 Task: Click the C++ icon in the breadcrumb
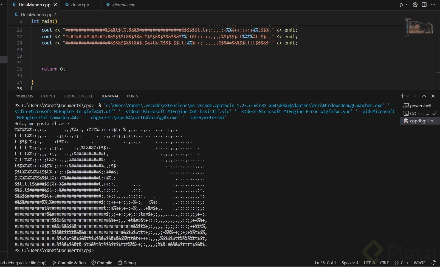17,14
